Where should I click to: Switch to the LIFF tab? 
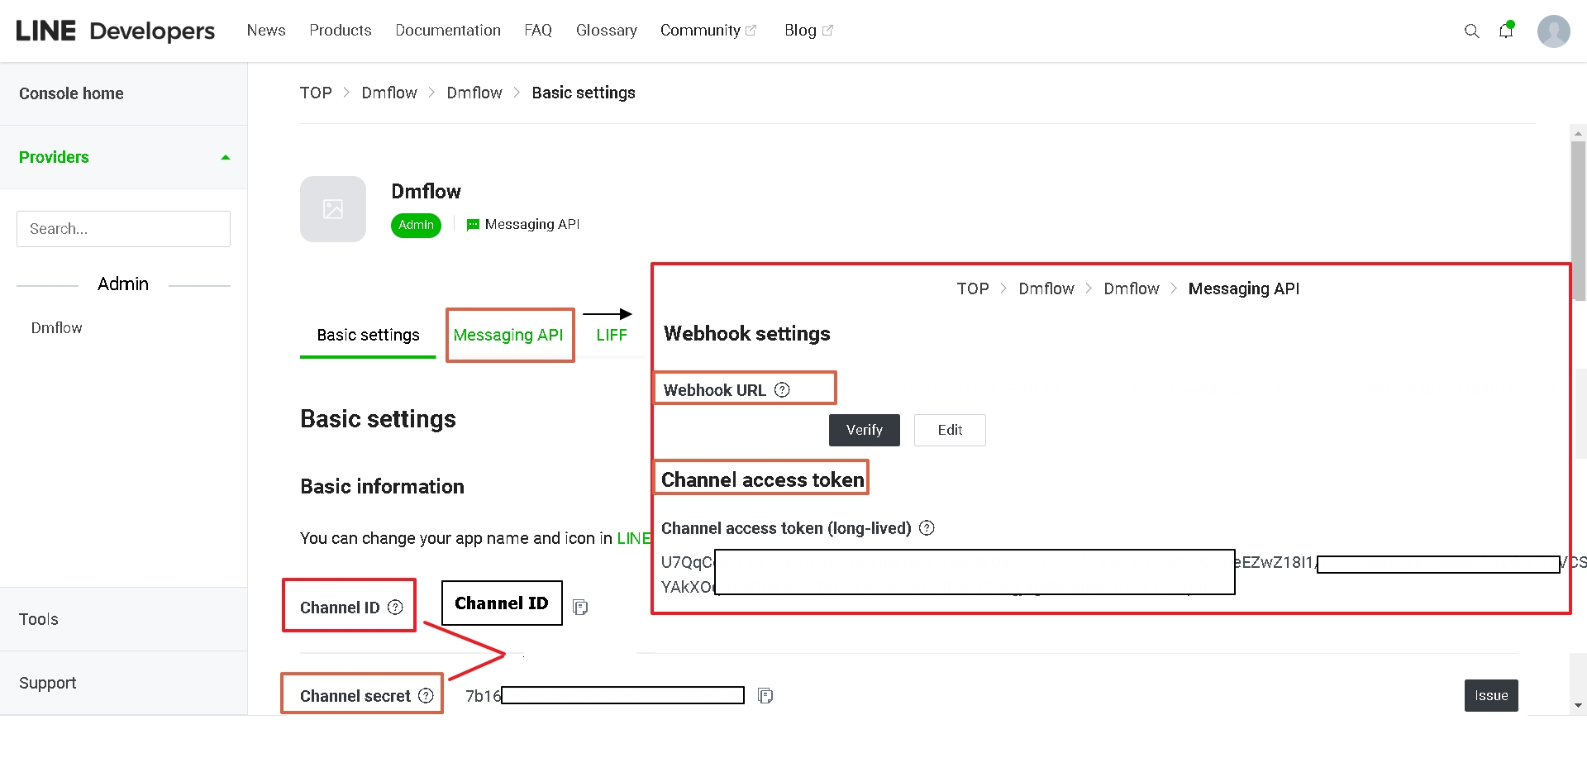[612, 335]
